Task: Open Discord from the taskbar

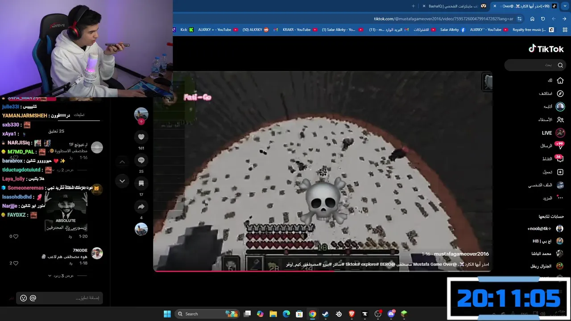Action: (x=391, y=314)
